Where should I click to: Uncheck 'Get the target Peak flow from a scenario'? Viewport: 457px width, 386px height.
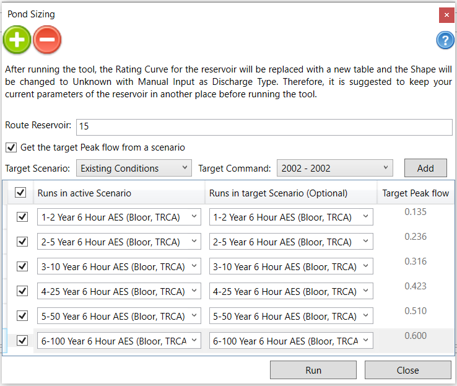pyautogui.click(x=11, y=147)
